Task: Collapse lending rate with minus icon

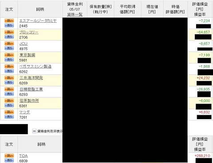Action: pyautogui.click(x=34, y=131)
